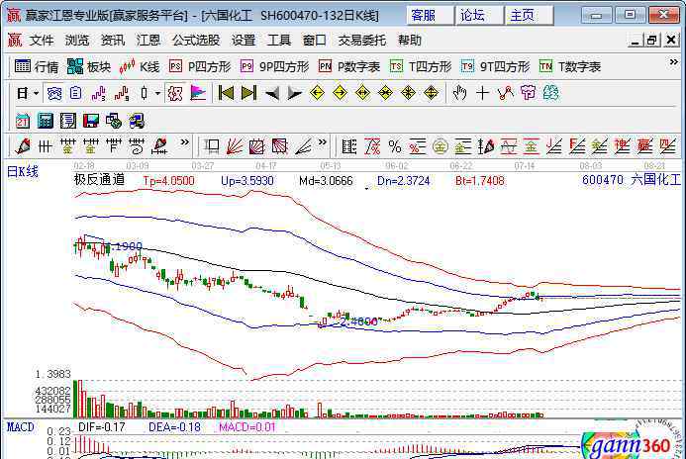686x459 pixels.
Task: Click the 主页 homepage button
Action: [522, 15]
